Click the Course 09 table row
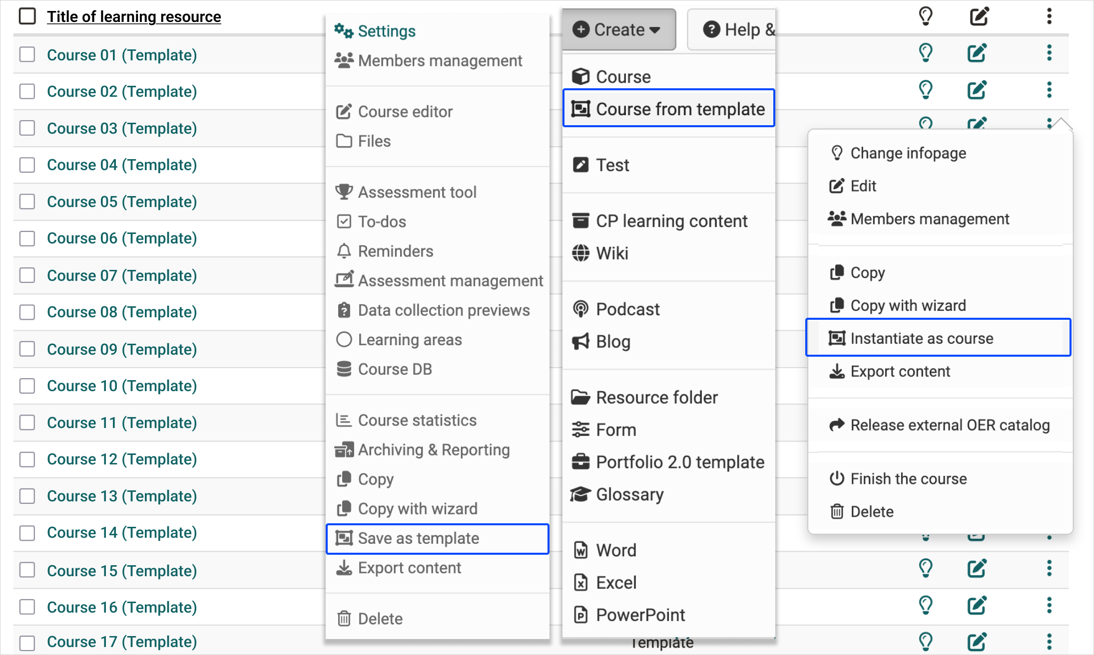Image resolution: width=1094 pixels, height=655 pixels. pos(121,349)
